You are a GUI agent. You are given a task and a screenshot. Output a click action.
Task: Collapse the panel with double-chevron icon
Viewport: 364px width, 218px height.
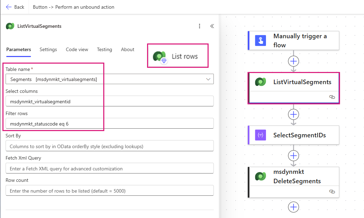pyautogui.click(x=212, y=26)
